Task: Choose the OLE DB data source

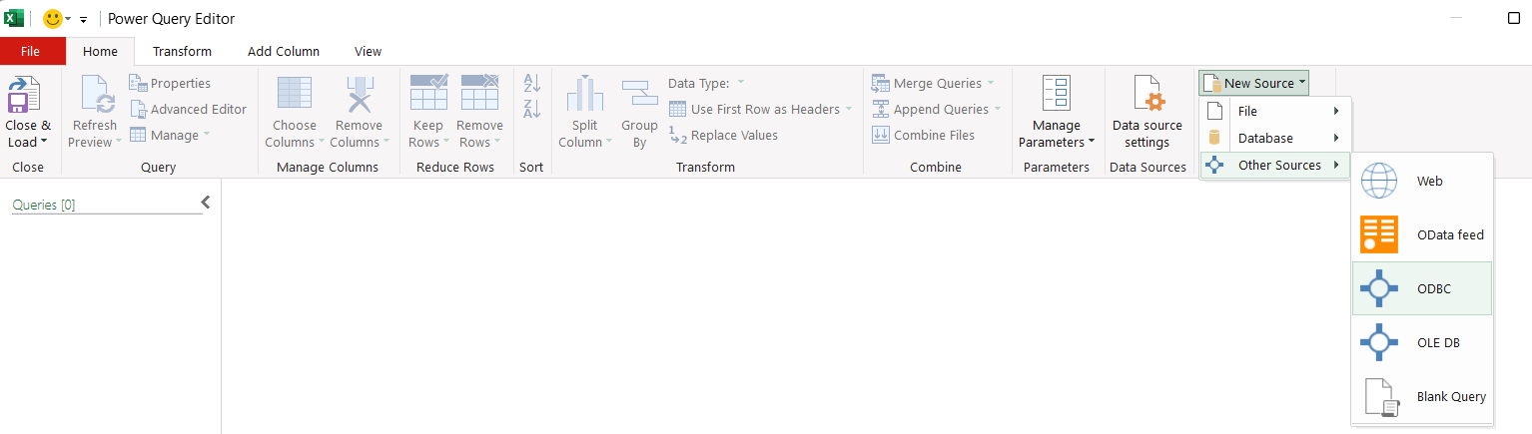Action: pyautogui.click(x=1422, y=342)
